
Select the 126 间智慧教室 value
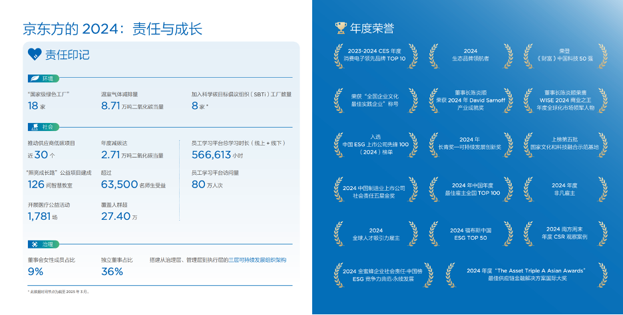point(50,185)
